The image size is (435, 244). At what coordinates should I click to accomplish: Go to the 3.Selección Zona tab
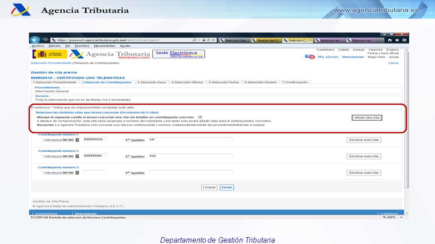coord(151,82)
